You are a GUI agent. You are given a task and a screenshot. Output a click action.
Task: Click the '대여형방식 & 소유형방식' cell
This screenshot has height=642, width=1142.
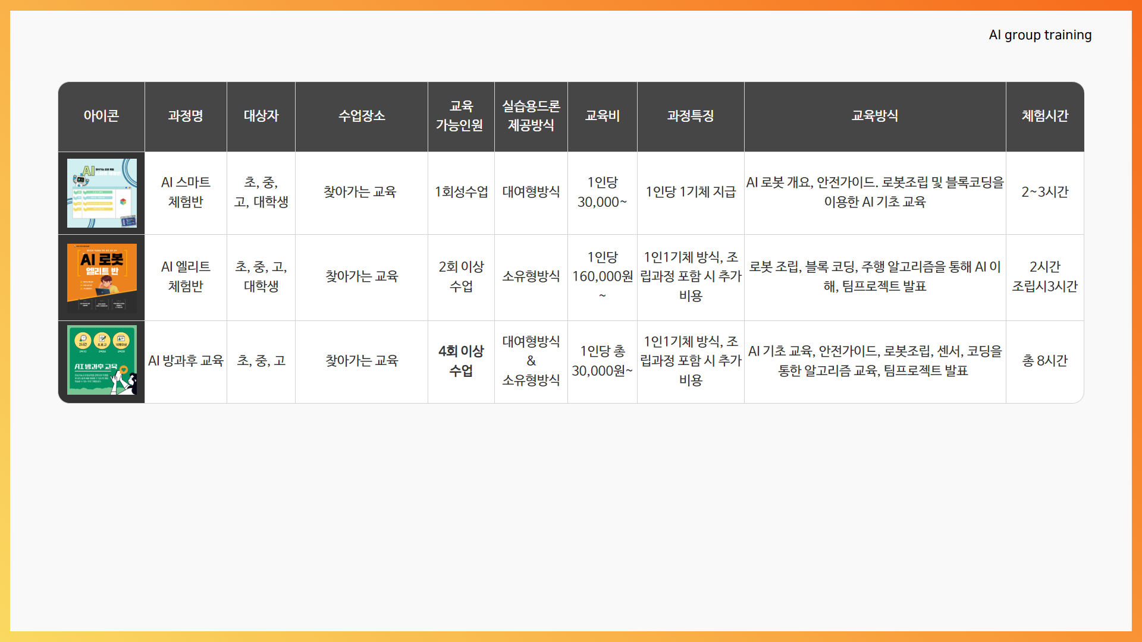tap(531, 361)
